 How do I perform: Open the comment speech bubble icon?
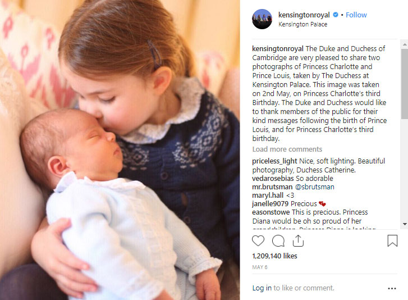pyautogui.click(x=278, y=241)
